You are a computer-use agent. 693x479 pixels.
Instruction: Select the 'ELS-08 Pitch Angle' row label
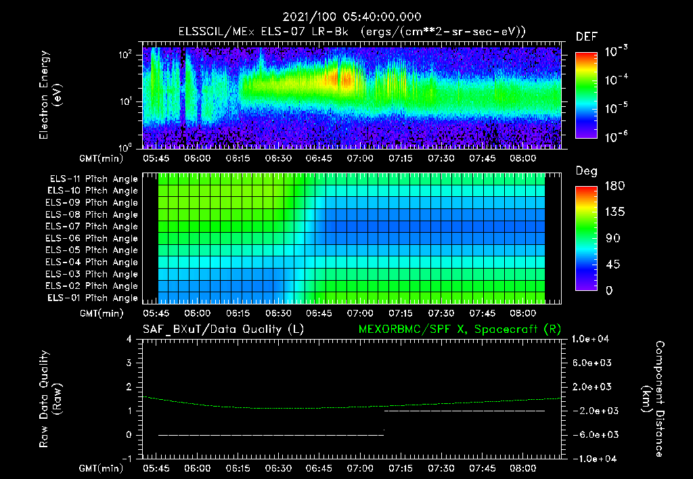(x=92, y=214)
